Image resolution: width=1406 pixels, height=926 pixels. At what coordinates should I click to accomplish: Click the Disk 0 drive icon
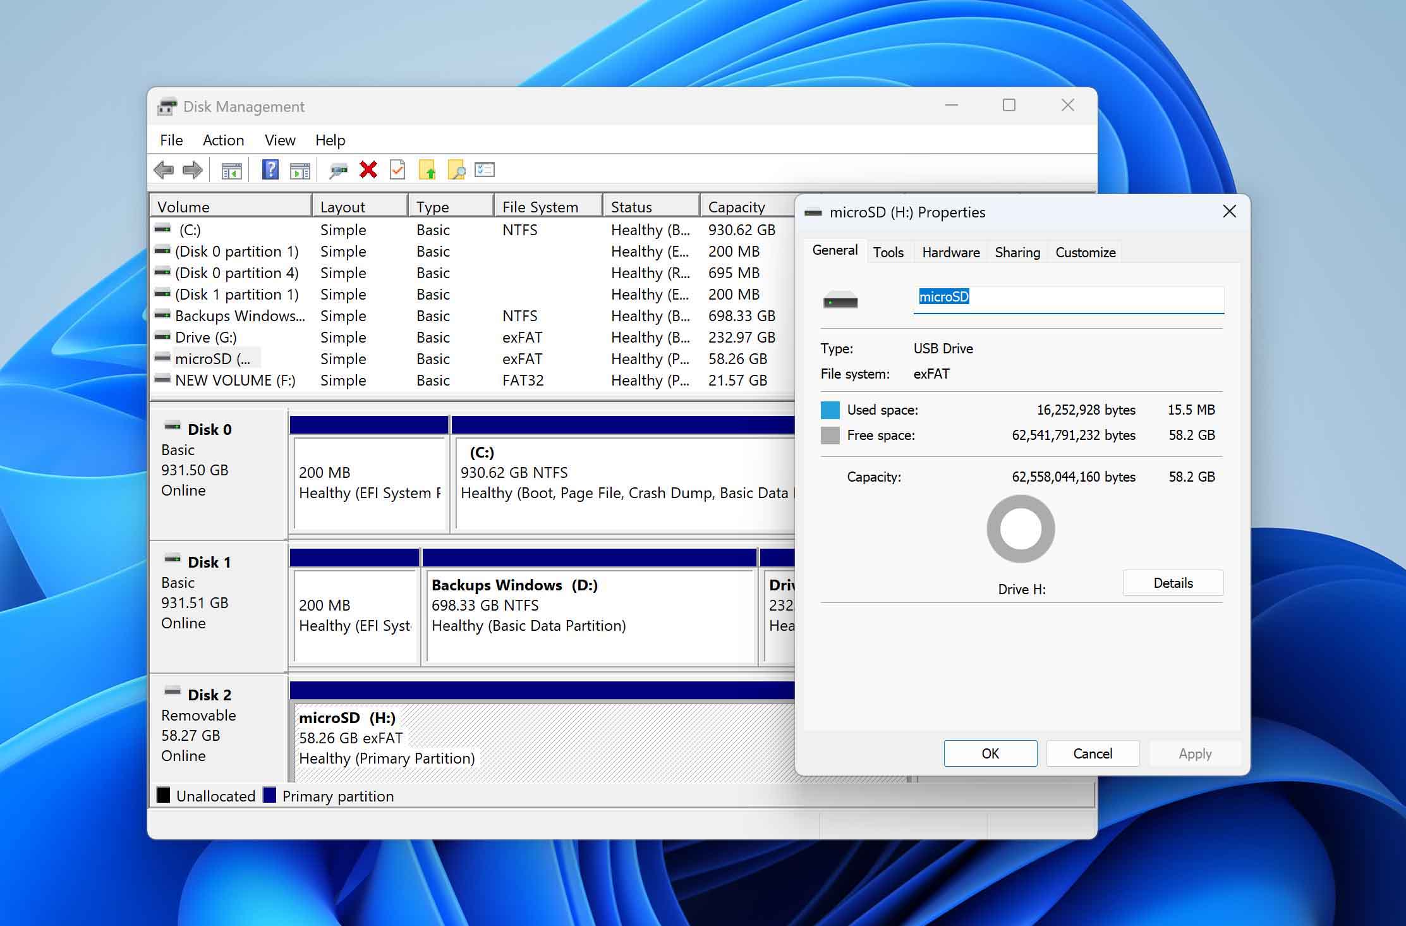173,427
